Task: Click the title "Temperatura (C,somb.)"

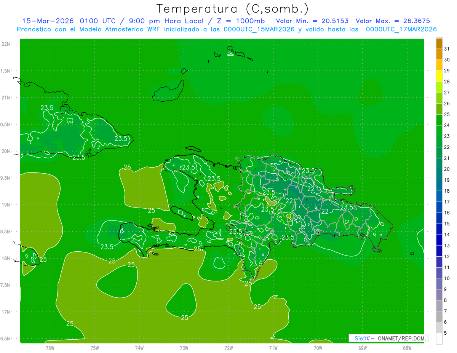Action: coord(233,8)
